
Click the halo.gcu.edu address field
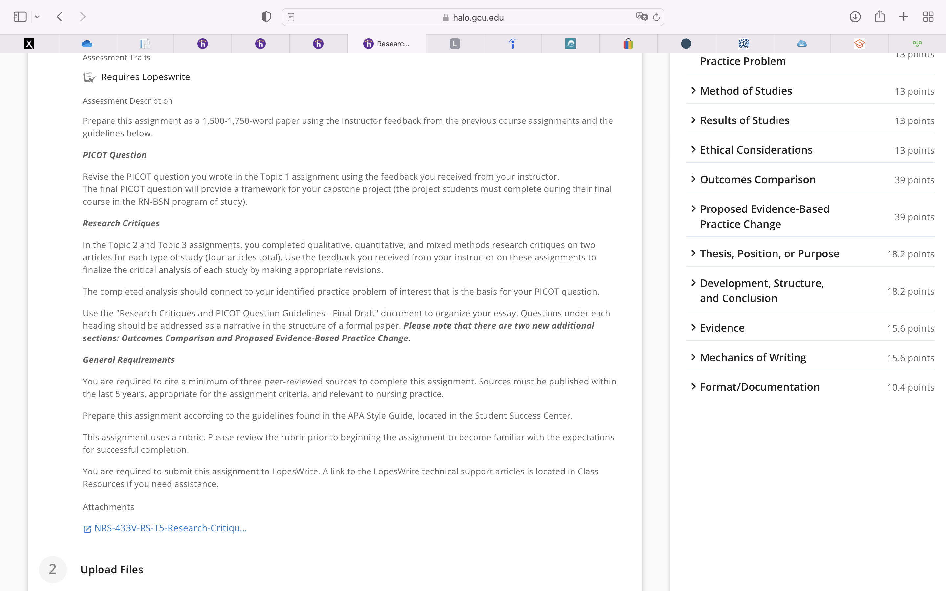[x=473, y=17]
